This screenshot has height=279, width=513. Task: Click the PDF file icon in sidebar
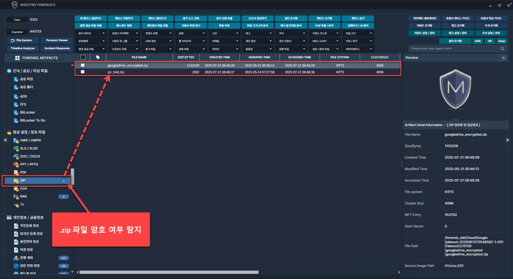(16, 172)
